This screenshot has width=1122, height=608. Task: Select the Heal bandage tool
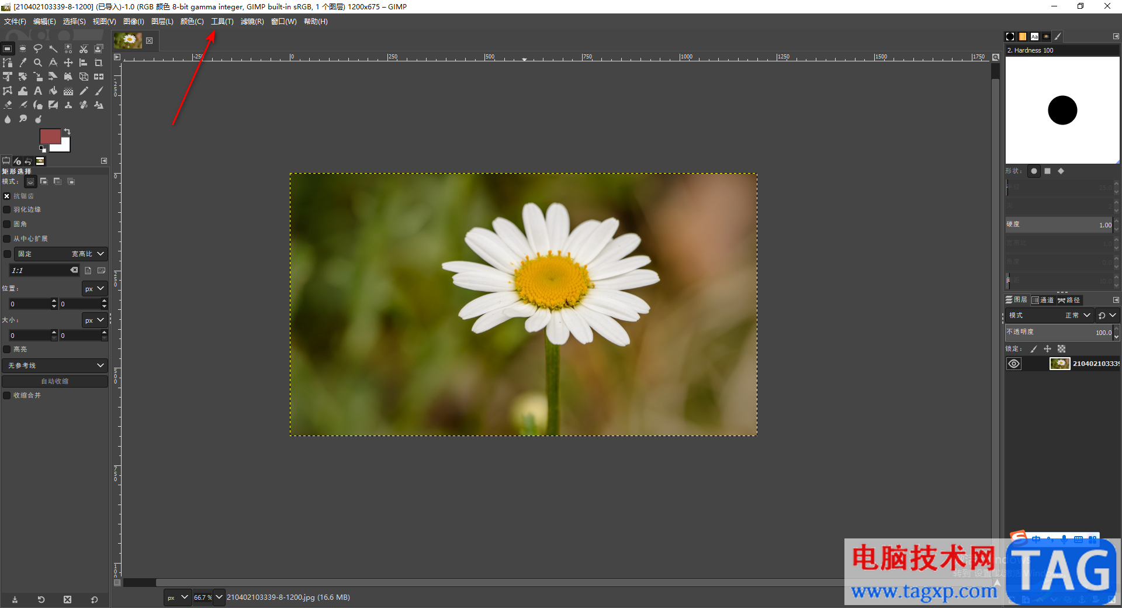84,105
